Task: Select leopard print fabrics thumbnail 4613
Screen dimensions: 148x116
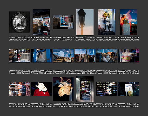Action: 20,89
